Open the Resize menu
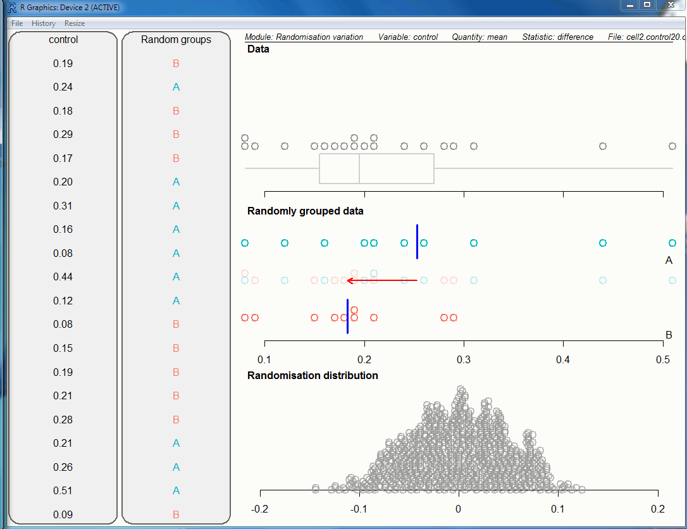The width and height of the screenshot is (687, 529). click(x=75, y=23)
